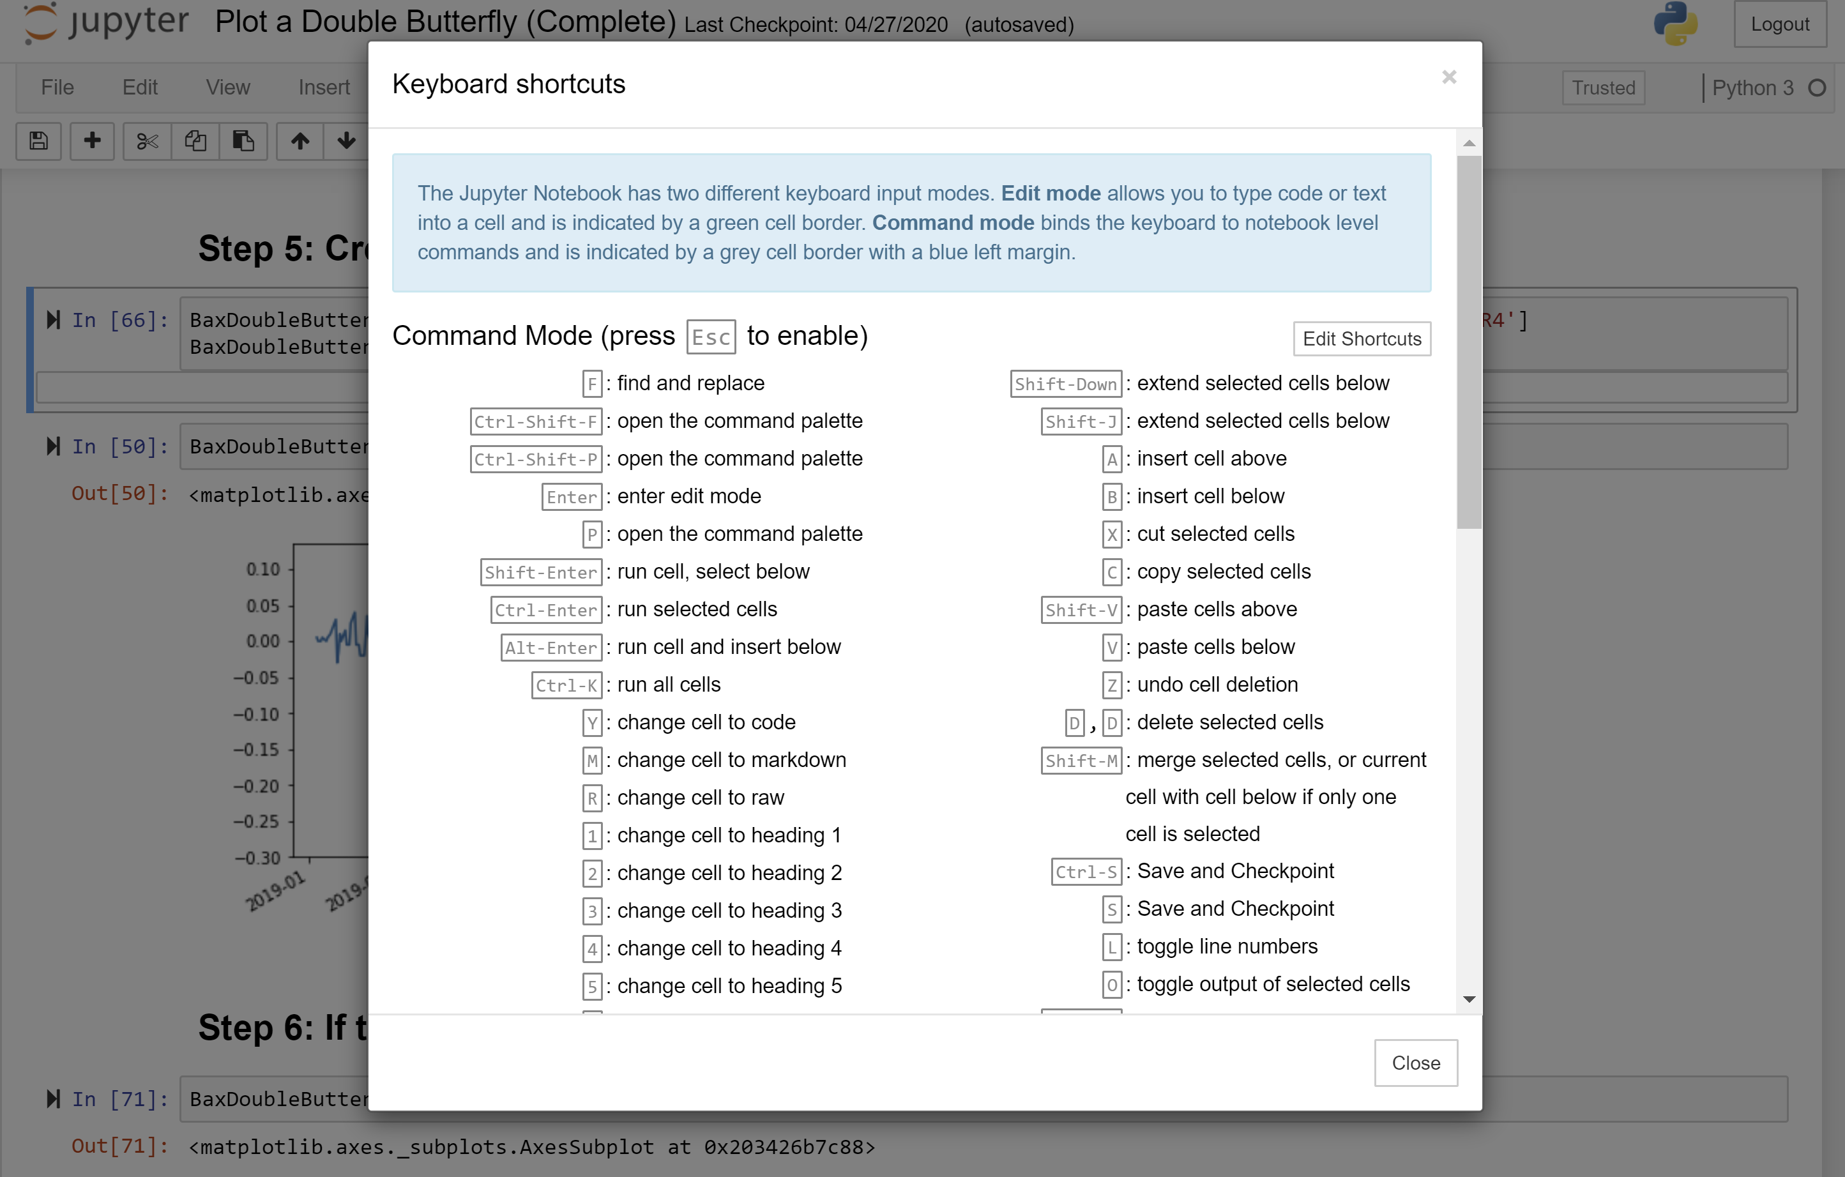Toggle autosave checkpoint indicator
This screenshot has width=1845, height=1177.
click(1021, 23)
